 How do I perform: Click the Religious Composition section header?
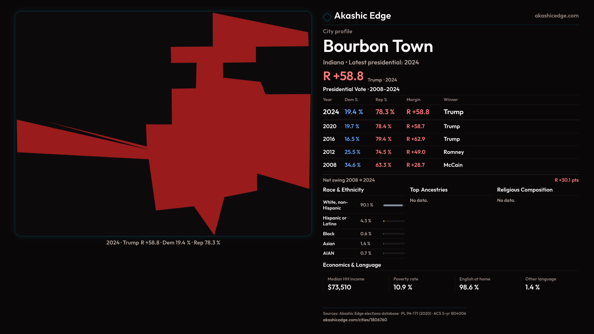tap(524, 190)
